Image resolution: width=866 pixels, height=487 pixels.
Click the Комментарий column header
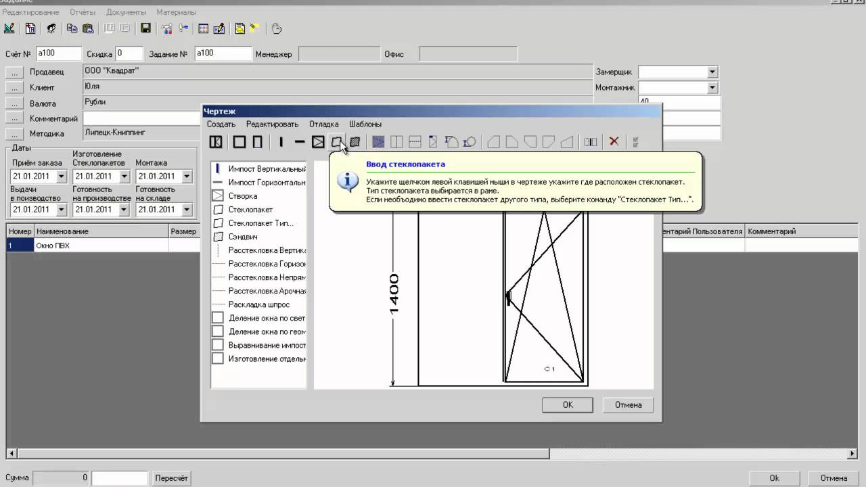click(x=802, y=231)
